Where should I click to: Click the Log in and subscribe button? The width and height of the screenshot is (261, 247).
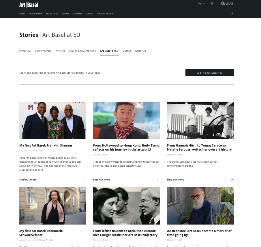[x=210, y=73]
